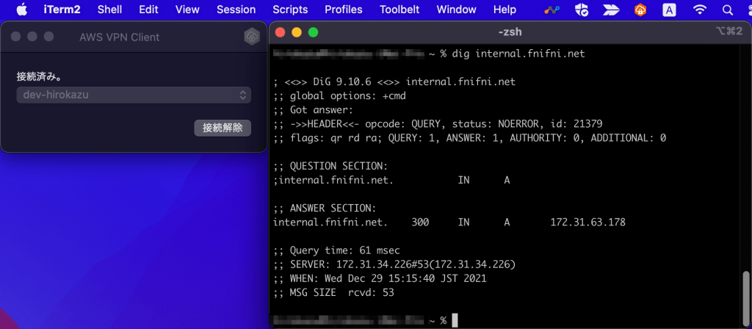Click the terminal cursor at the prompt
752x329 pixels.
(x=455, y=320)
